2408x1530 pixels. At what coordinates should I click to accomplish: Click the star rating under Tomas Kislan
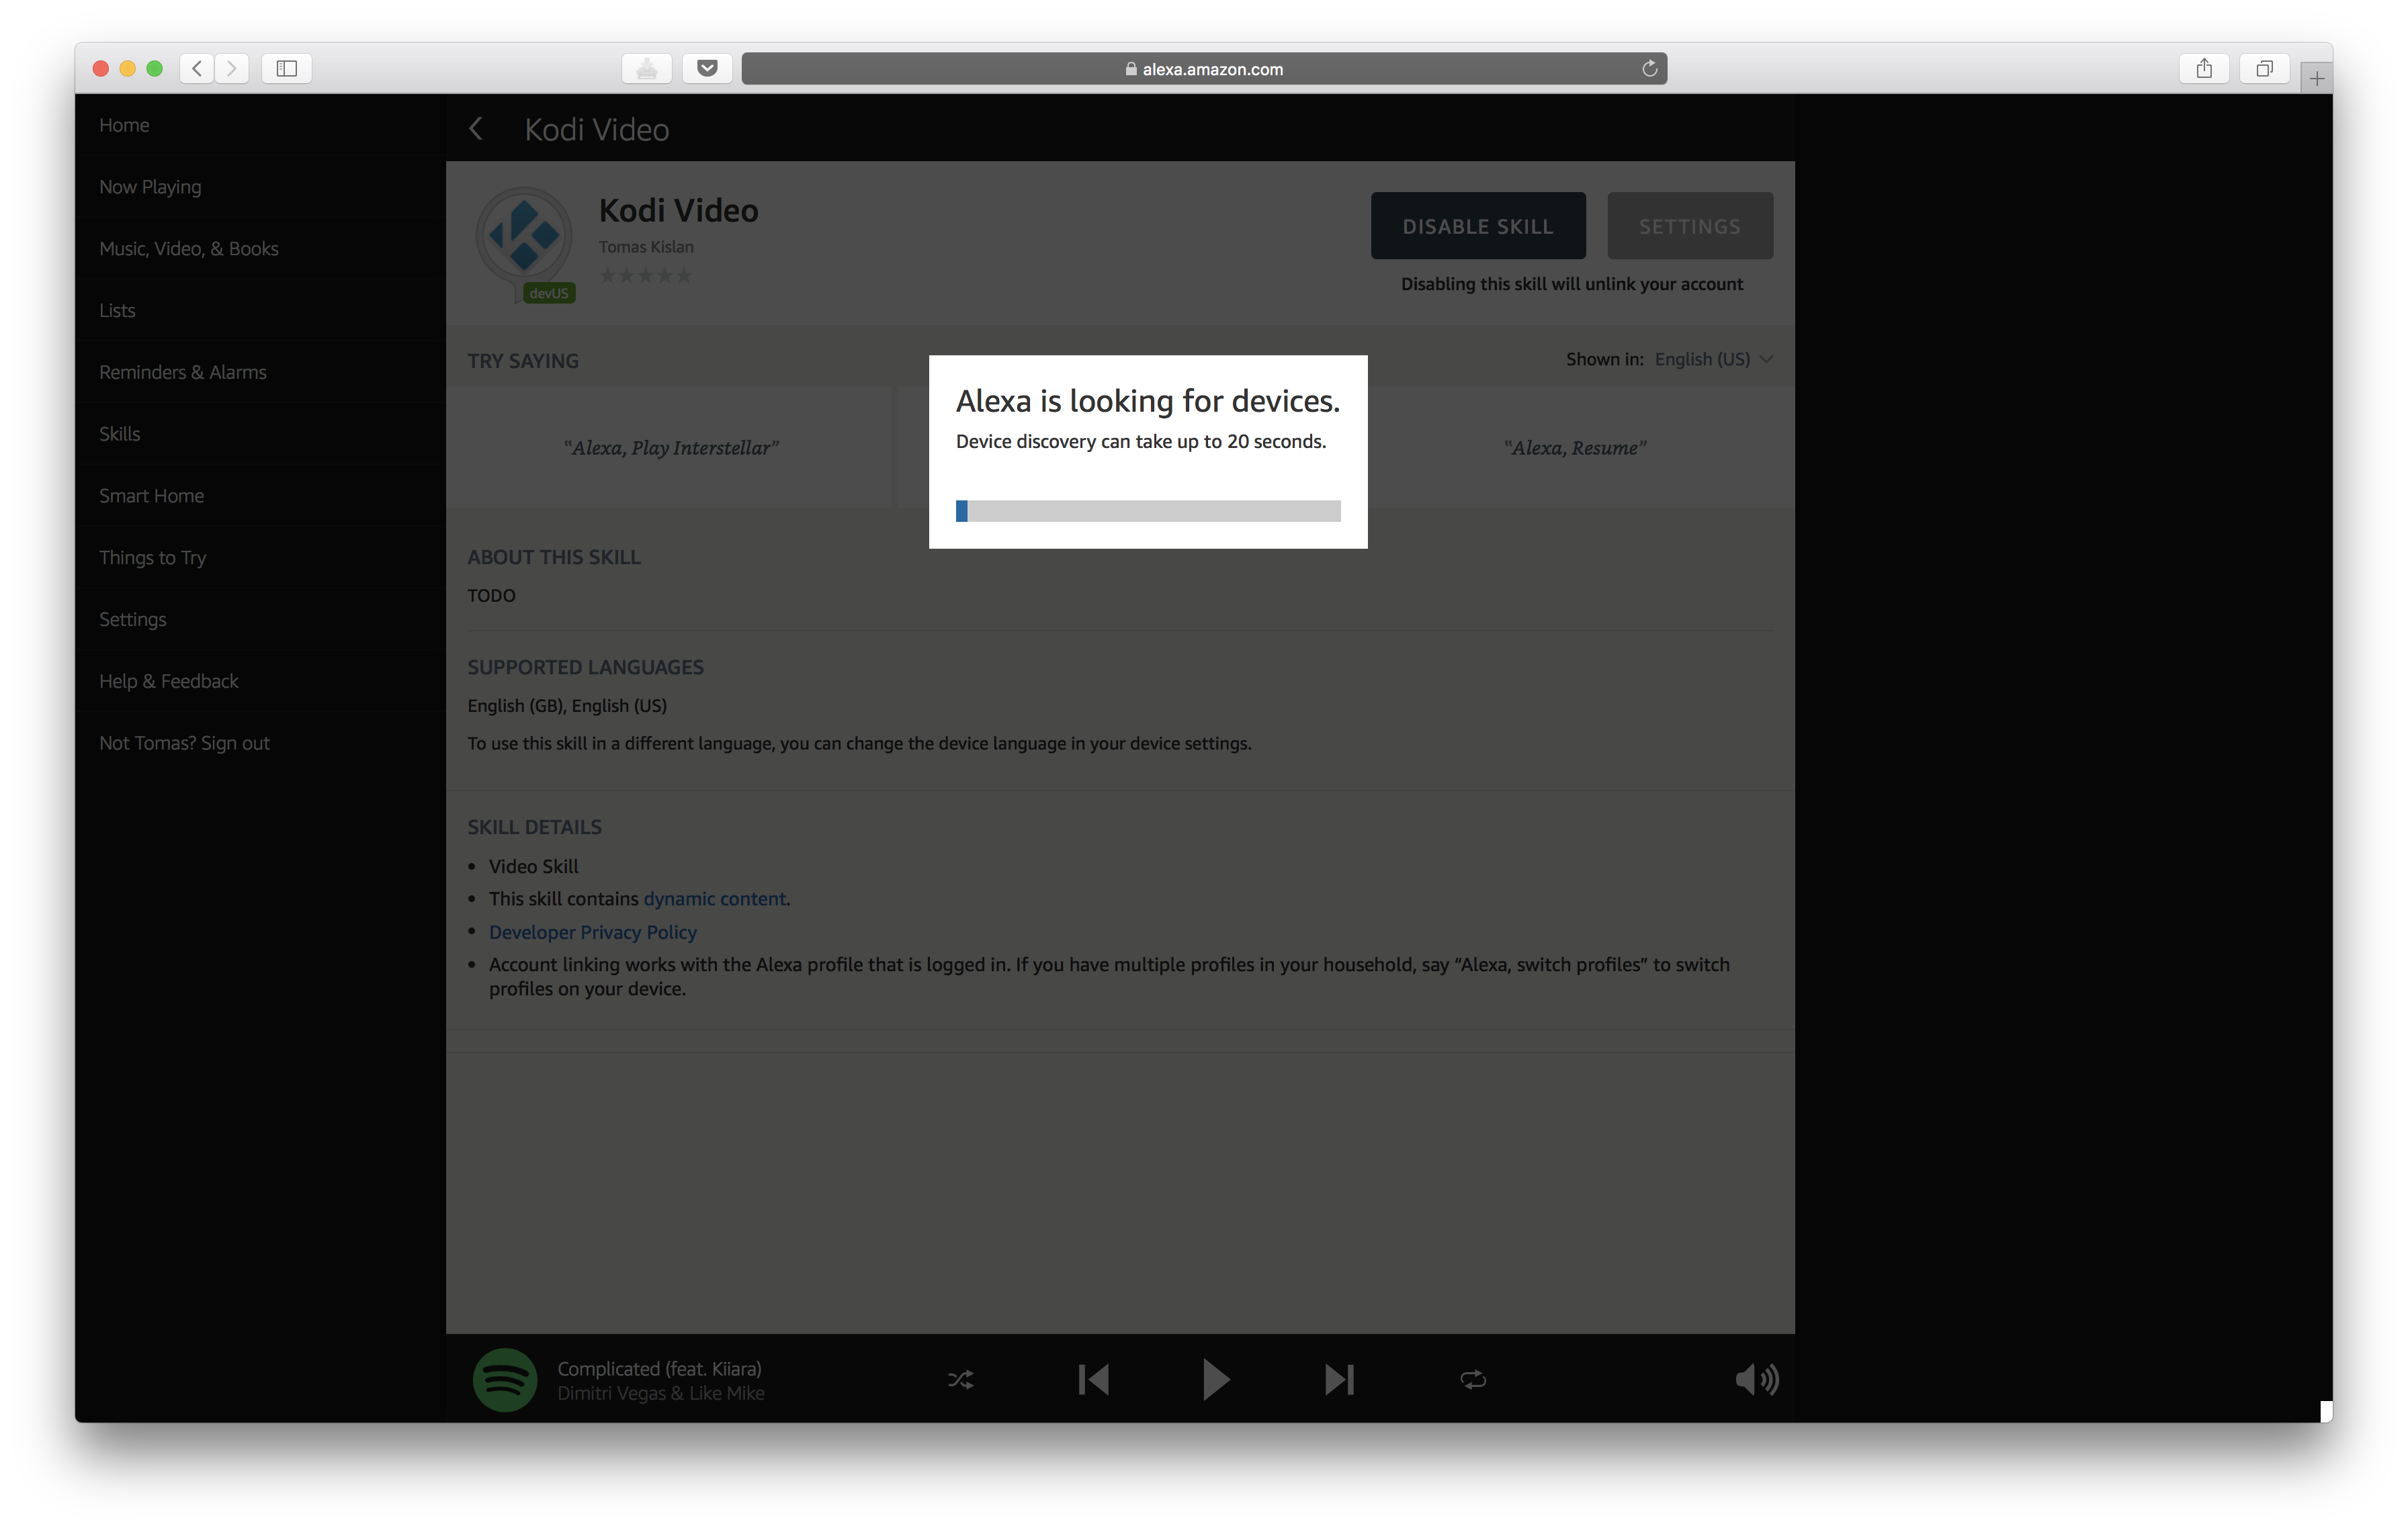click(x=645, y=276)
